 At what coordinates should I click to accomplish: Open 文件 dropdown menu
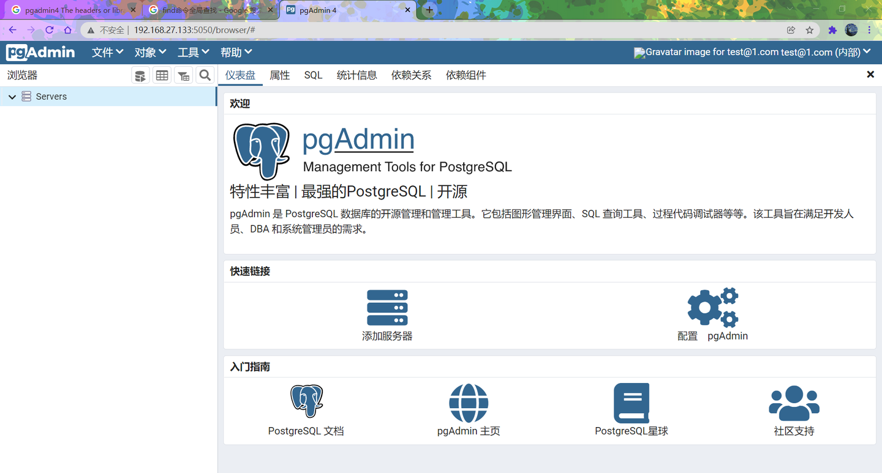tap(108, 53)
